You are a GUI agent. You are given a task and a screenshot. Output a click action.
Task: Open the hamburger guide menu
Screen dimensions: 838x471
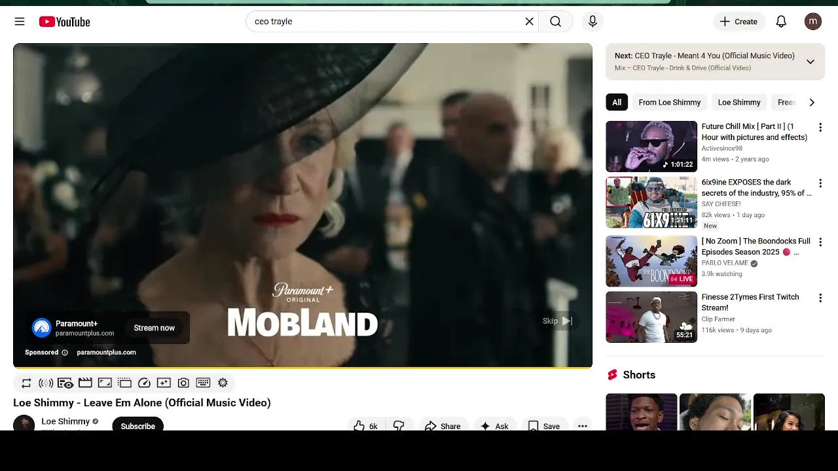click(x=20, y=22)
